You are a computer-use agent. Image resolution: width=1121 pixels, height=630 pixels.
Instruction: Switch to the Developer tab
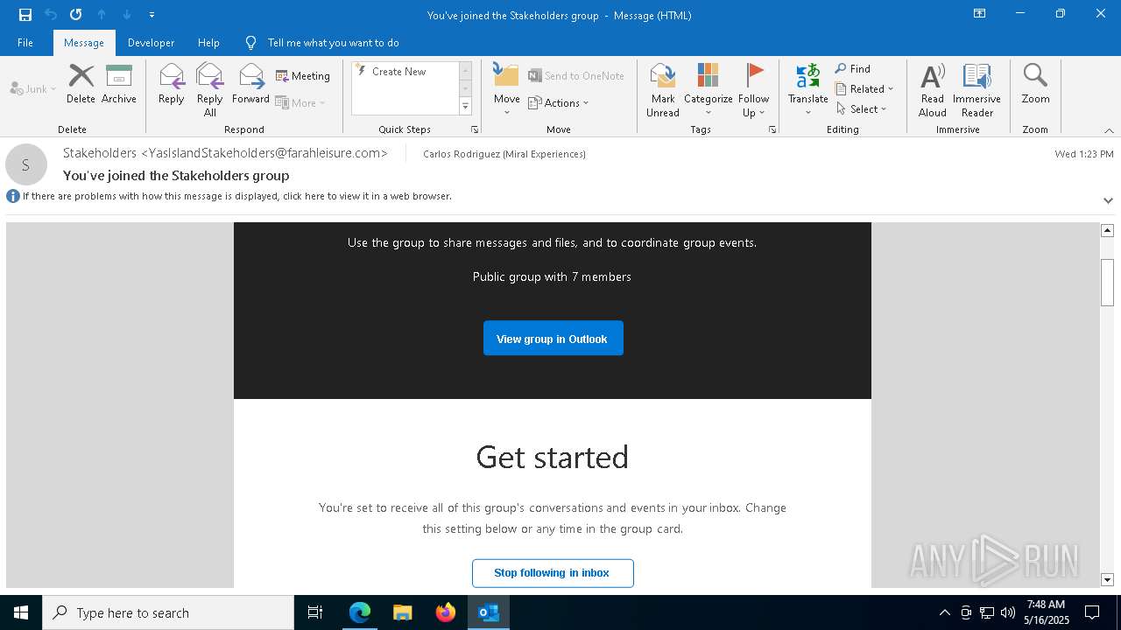click(151, 42)
